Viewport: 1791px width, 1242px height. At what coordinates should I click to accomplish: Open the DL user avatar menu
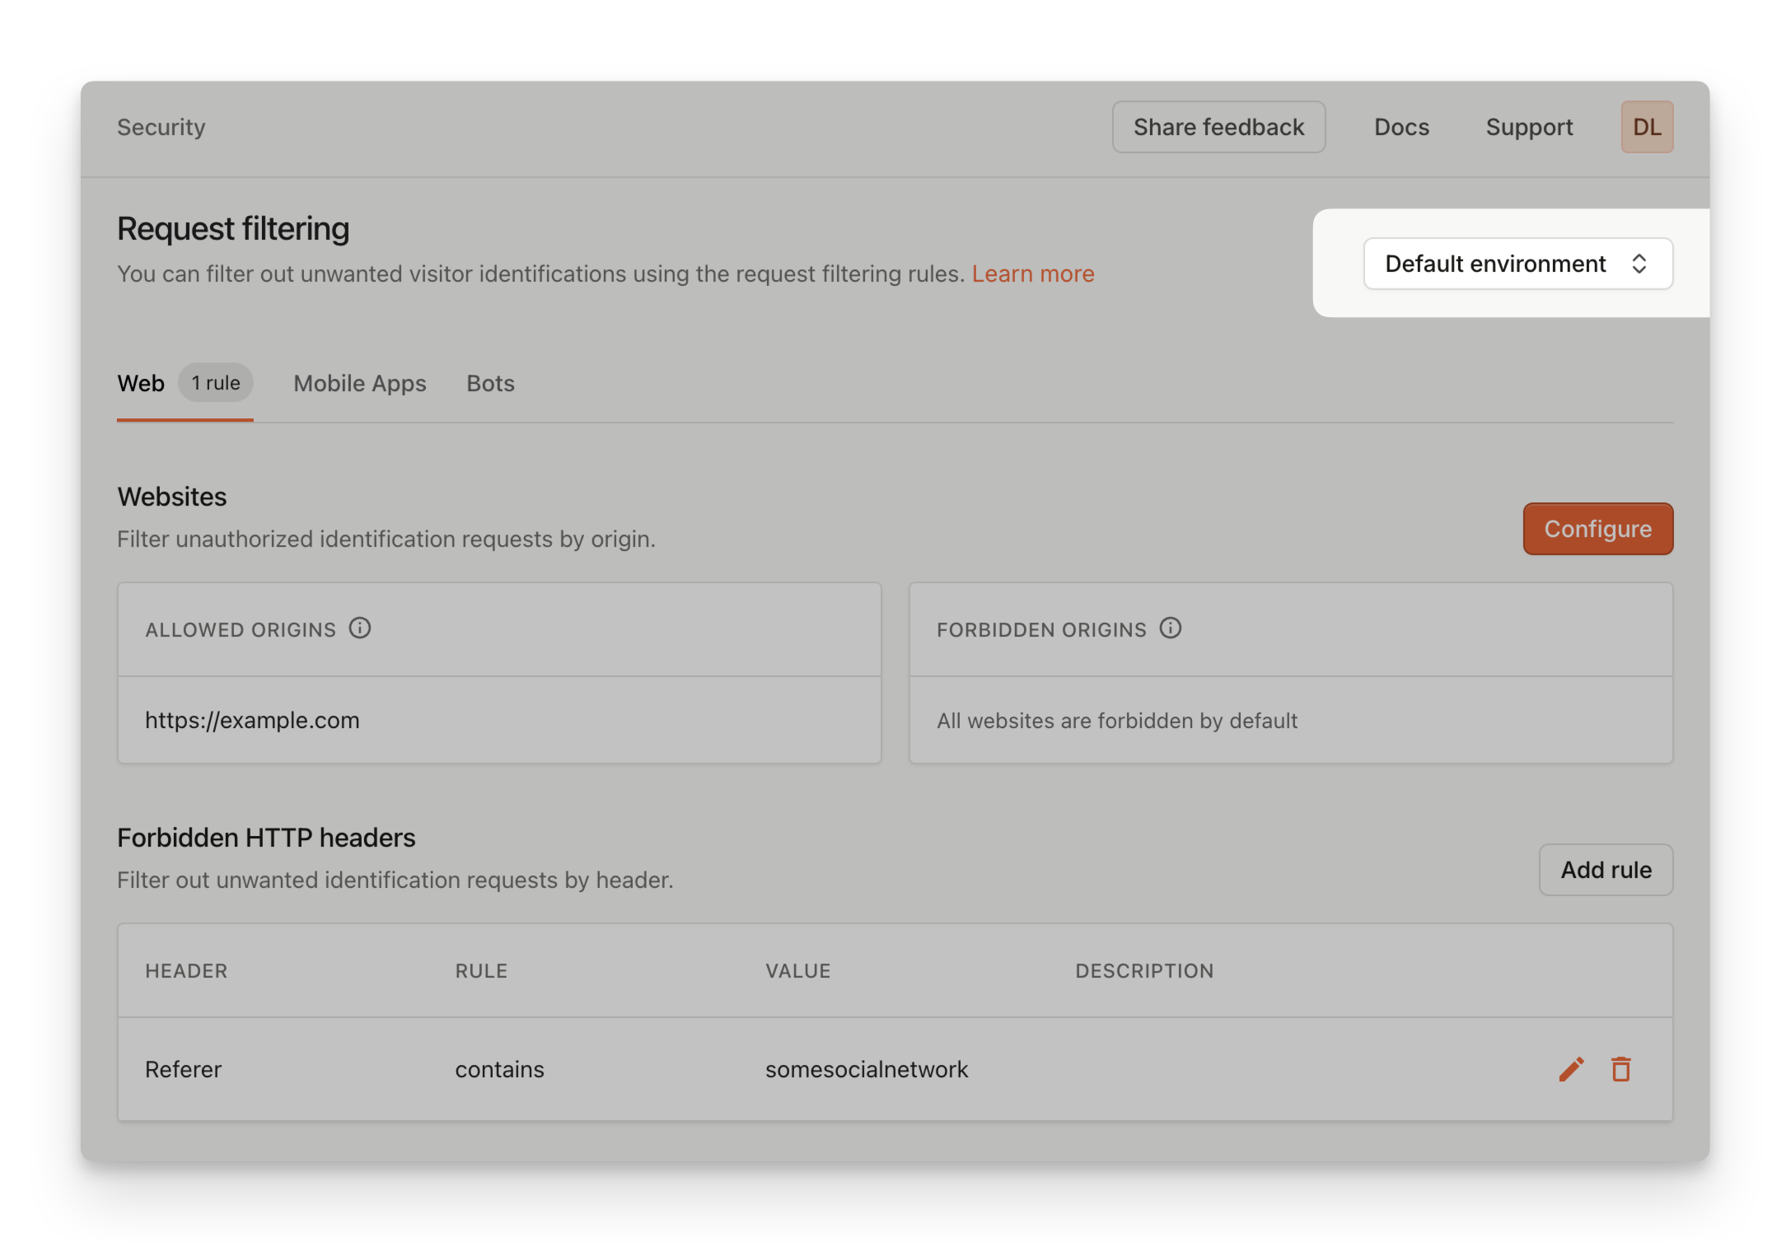[x=1646, y=127]
